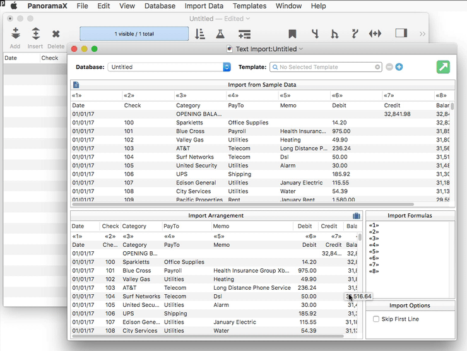467x351 pixels.
Task: Click the blue plus add template button
Action: (x=399, y=67)
